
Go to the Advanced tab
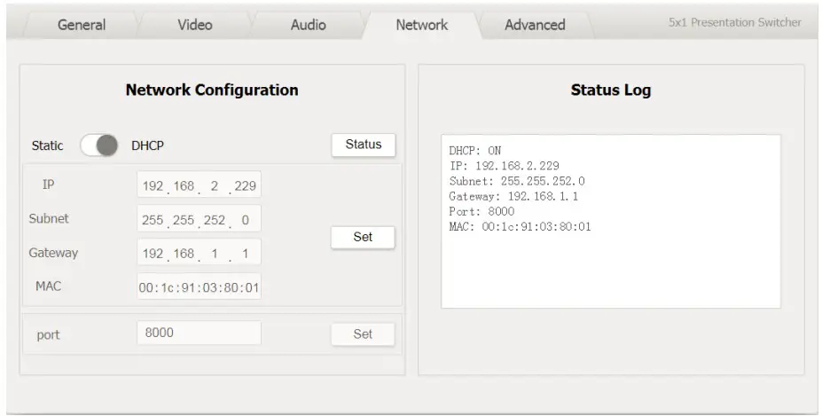pos(535,25)
